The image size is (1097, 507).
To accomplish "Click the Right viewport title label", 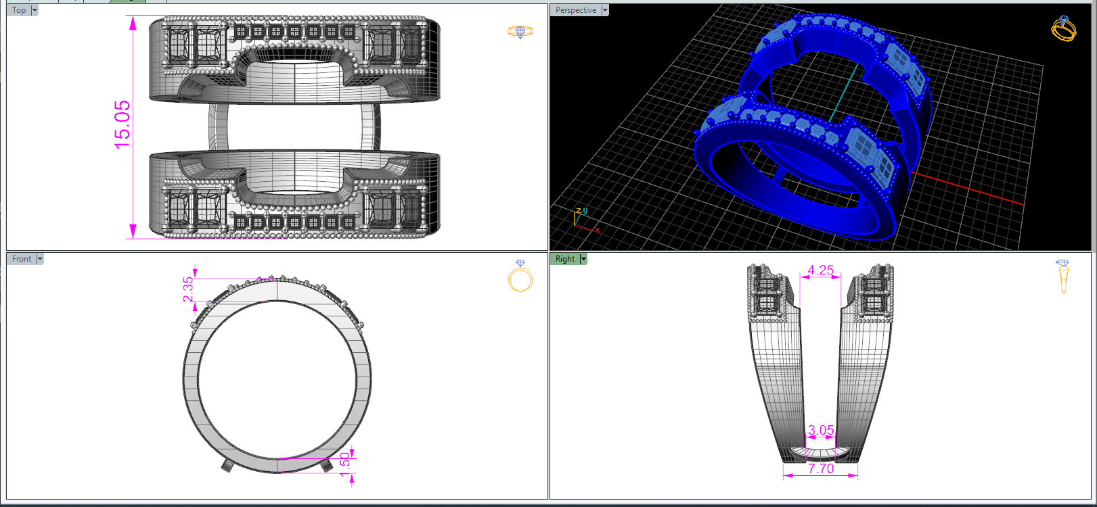I will pos(565,259).
